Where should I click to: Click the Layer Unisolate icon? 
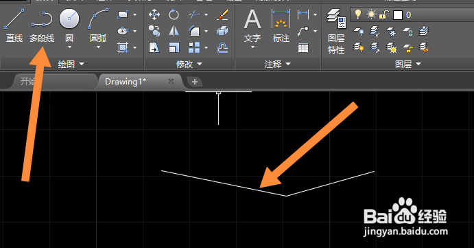375,47
